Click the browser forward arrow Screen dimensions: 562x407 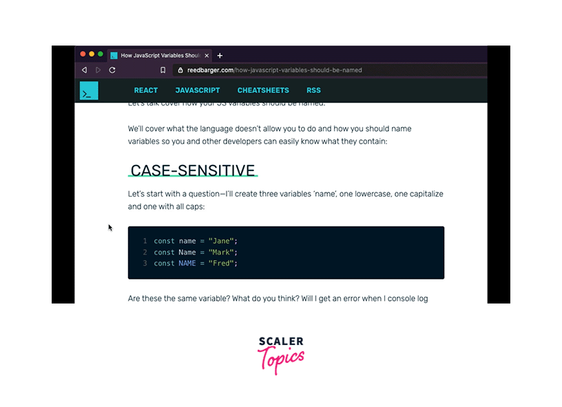[98, 70]
